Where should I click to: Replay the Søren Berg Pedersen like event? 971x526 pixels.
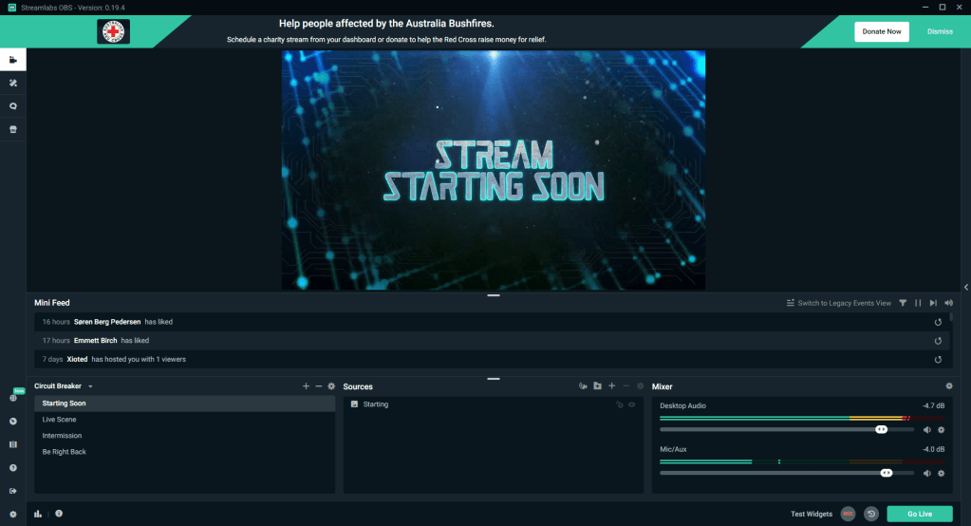[x=938, y=322]
